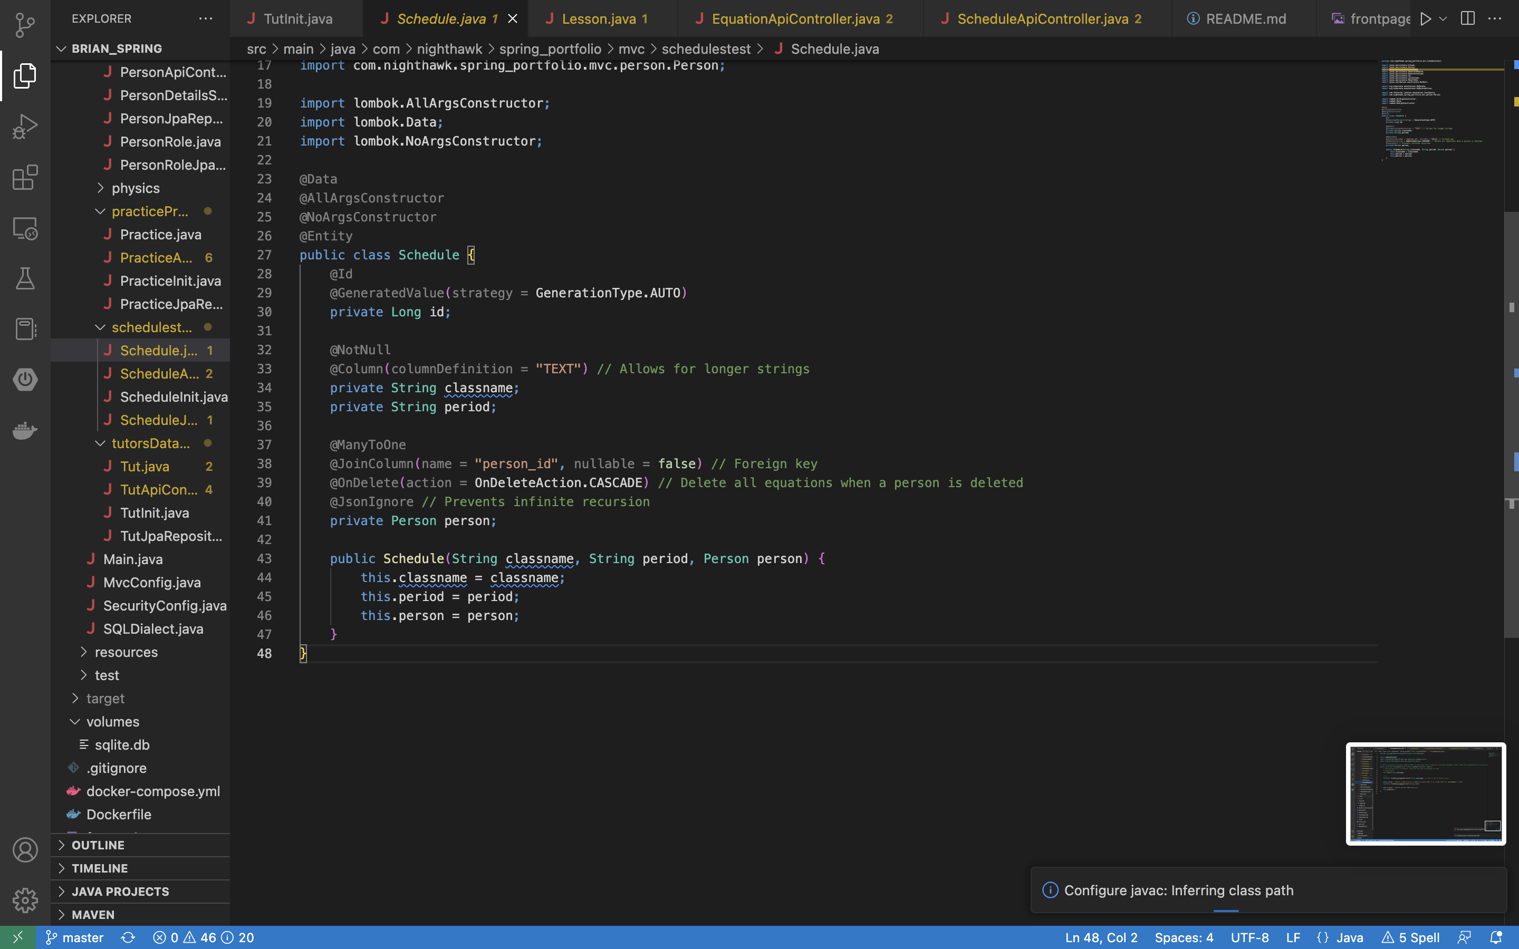Image resolution: width=1519 pixels, height=949 pixels.
Task: Click the Configure javac notification
Action: (x=1268, y=890)
